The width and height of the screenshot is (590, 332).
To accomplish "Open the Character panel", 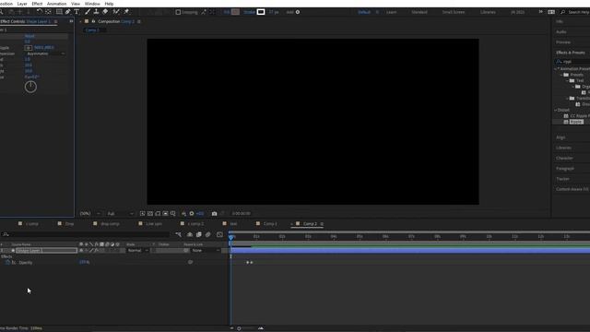I will [564, 158].
